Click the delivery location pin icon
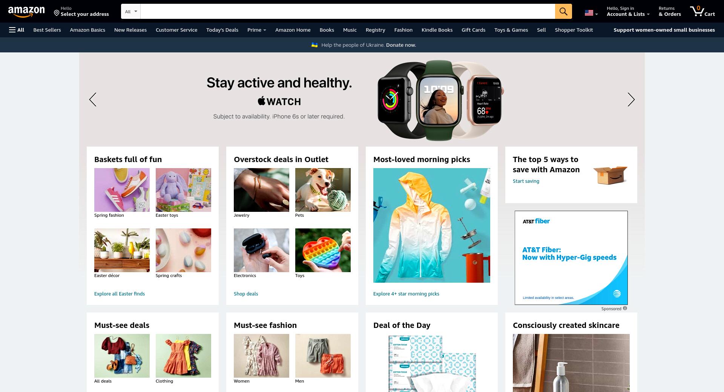Image resolution: width=724 pixels, height=392 pixels. tap(57, 13)
